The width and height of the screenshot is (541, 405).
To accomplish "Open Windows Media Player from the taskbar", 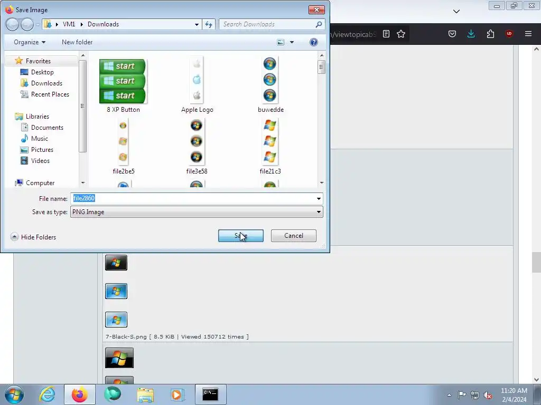I will (x=178, y=394).
